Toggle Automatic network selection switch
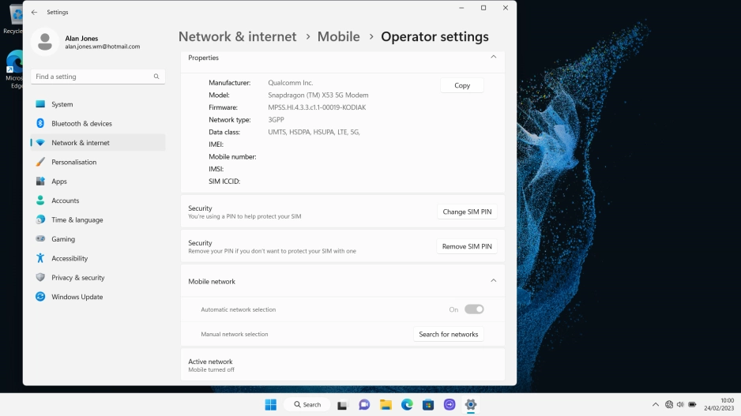The image size is (741, 416). point(474,309)
